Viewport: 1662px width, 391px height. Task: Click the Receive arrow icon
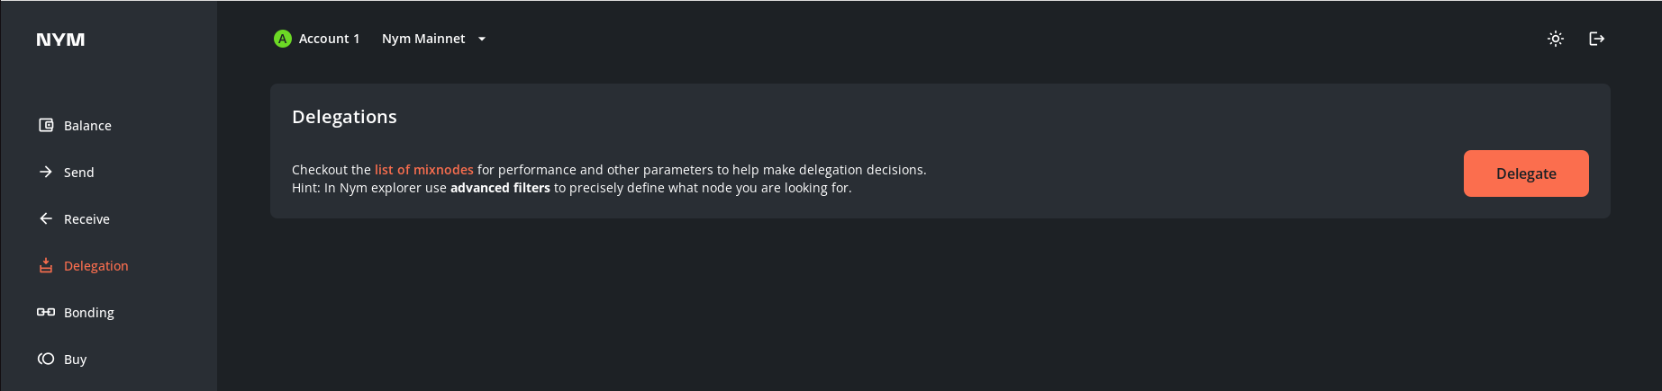tap(46, 218)
